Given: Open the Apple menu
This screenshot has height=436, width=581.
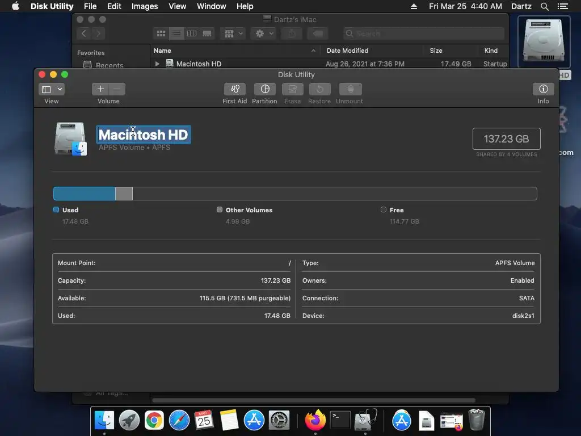Looking at the screenshot, I should (15, 6).
